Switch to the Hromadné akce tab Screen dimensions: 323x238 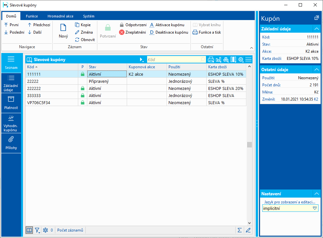point(60,16)
